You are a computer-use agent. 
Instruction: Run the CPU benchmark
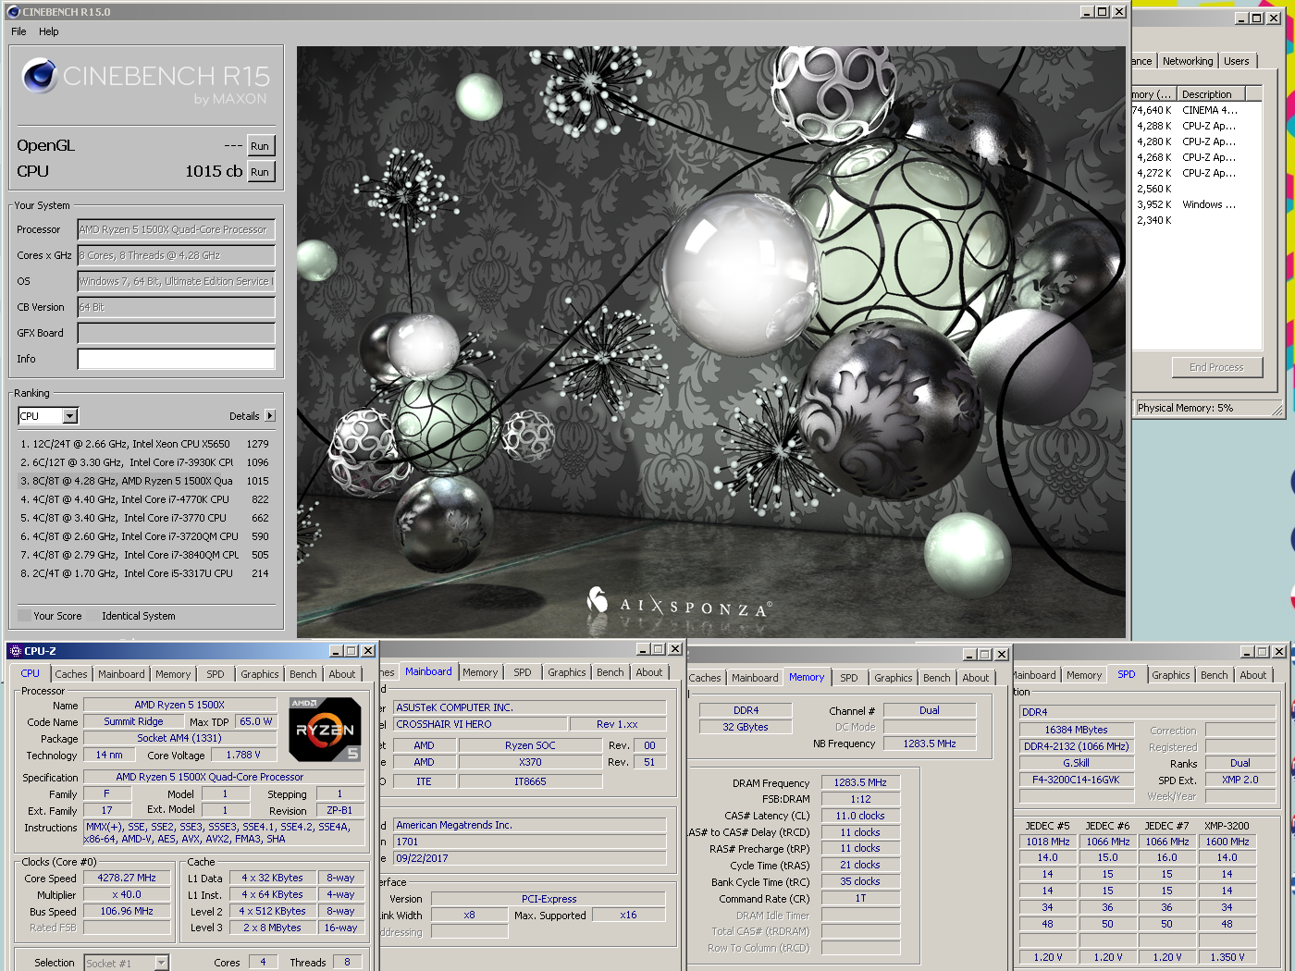click(x=260, y=172)
